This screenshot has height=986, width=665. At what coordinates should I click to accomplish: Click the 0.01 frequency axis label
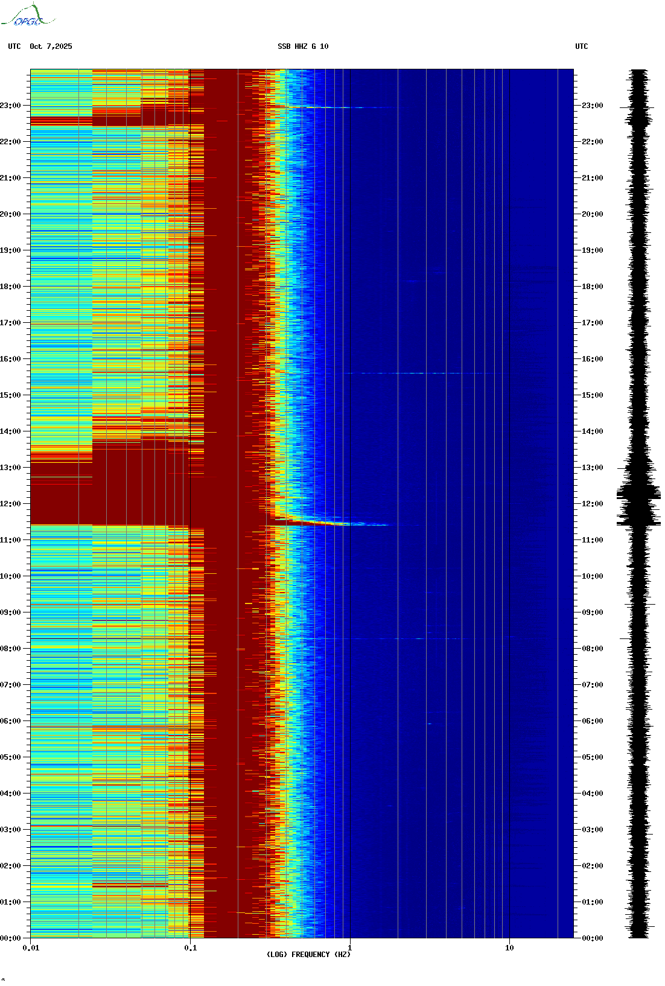[31, 948]
